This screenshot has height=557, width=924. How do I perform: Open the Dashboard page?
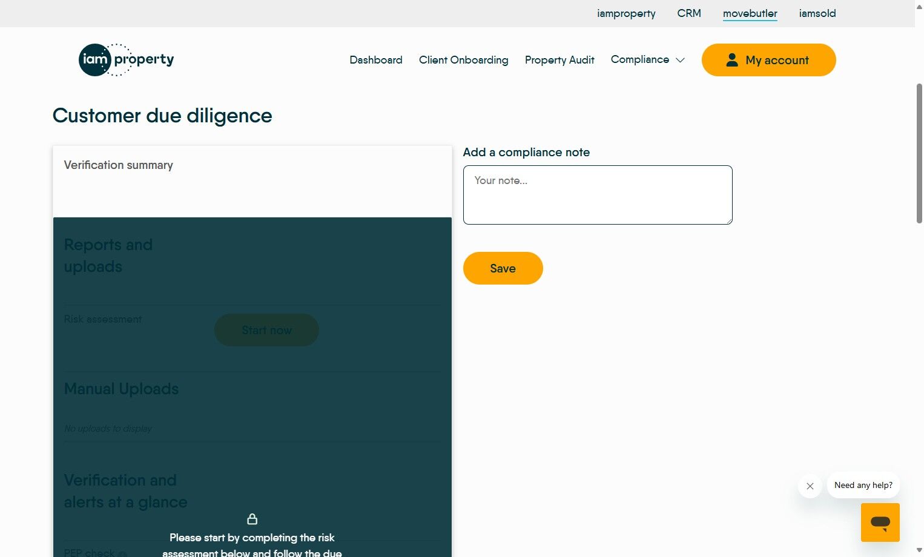(376, 60)
